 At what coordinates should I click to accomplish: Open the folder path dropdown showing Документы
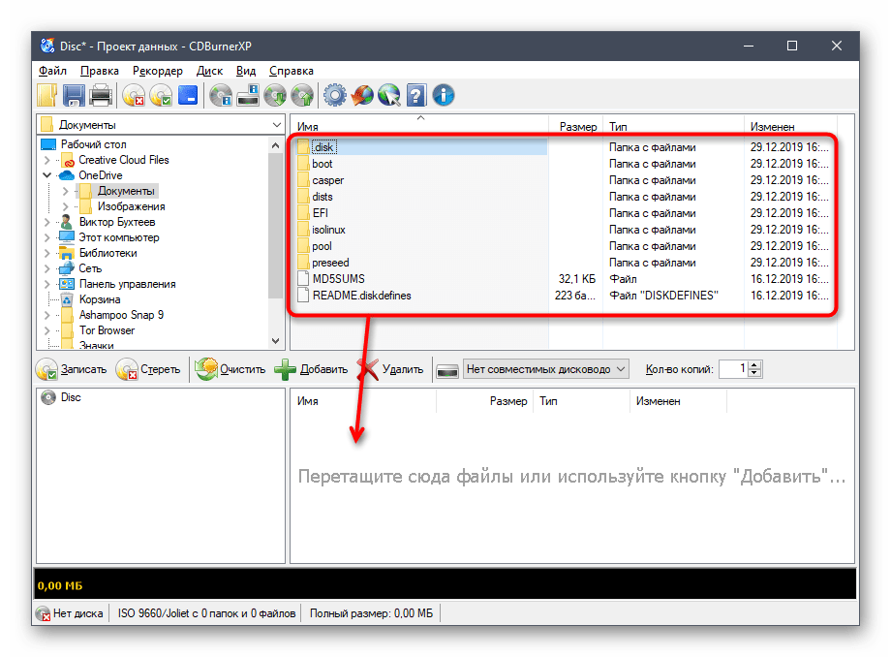click(x=276, y=125)
